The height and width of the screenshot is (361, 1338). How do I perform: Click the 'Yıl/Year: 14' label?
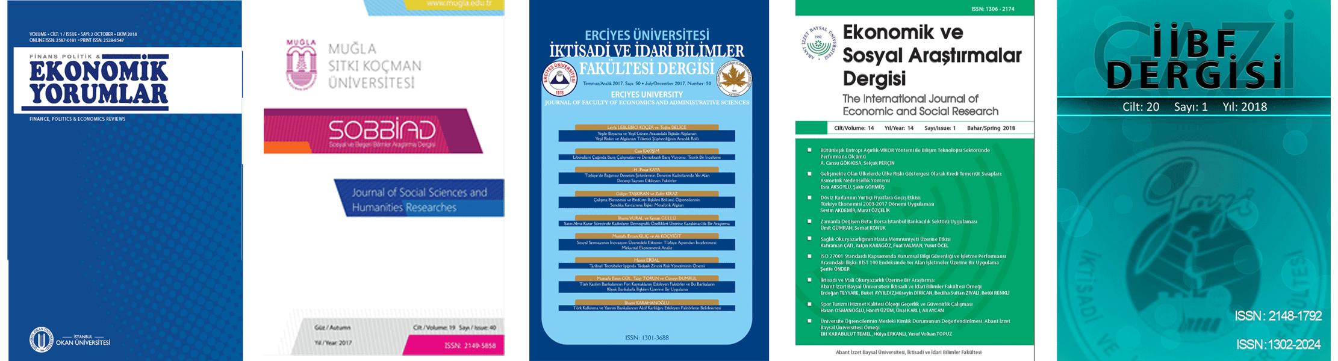(899, 128)
